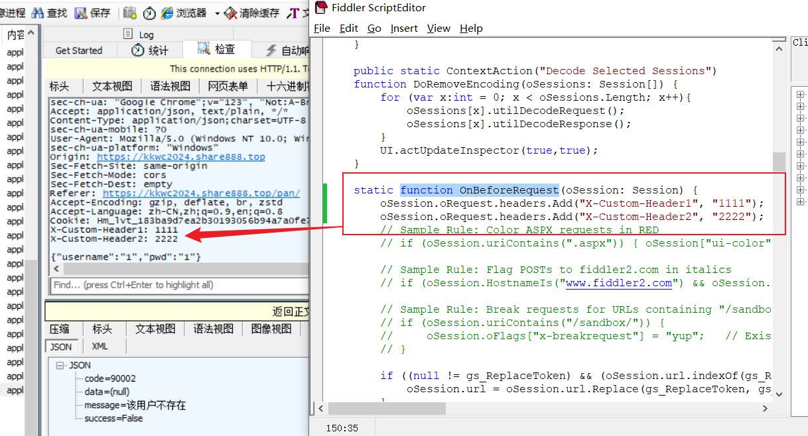This screenshot has height=436, width=808.
Task: Click the X-Custom-Header2: 2222 header line
Action: (114, 239)
